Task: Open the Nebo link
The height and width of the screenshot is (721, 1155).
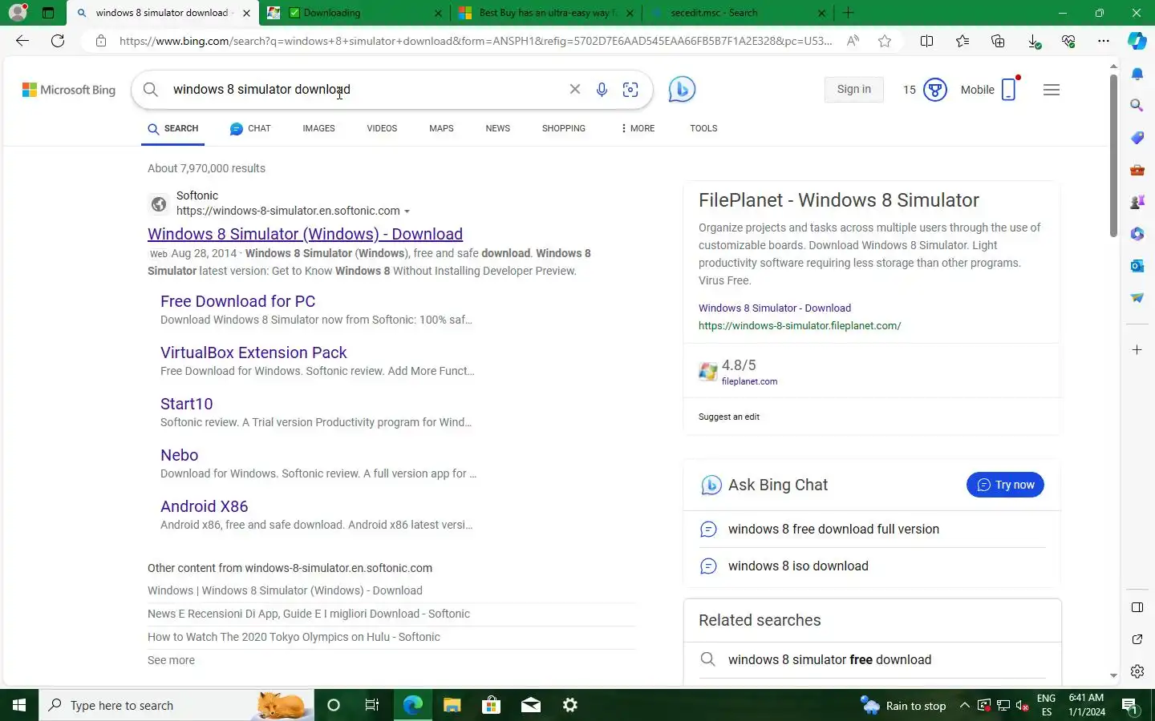Action: click(179, 455)
